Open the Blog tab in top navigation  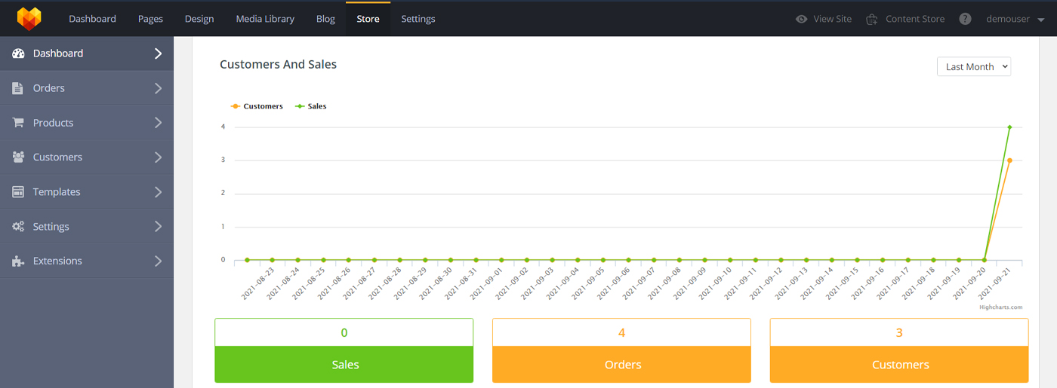pyautogui.click(x=325, y=19)
